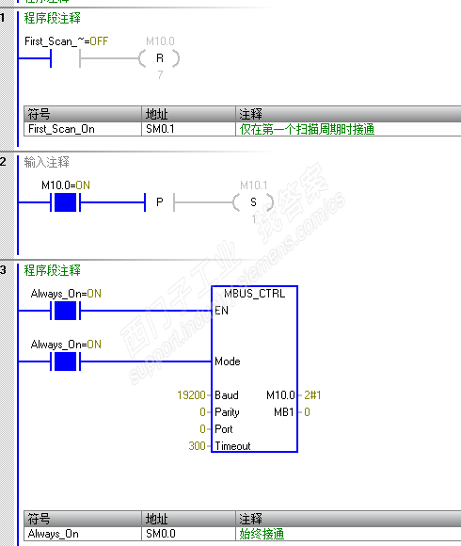Select the Always_On contact feeding Mode
The height and width of the screenshot is (546, 461).
click(x=65, y=361)
